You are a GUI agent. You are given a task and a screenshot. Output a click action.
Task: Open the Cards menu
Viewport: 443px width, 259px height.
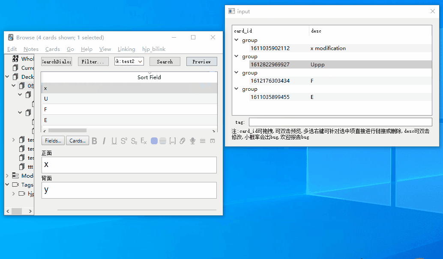[53, 49]
